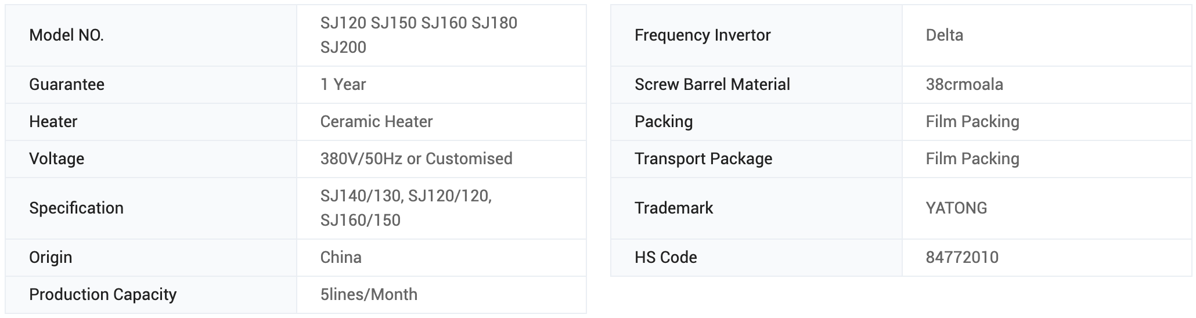The width and height of the screenshot is (1196, 318).
Task: Select the 38crmoala material value
Action: point(964,85)
